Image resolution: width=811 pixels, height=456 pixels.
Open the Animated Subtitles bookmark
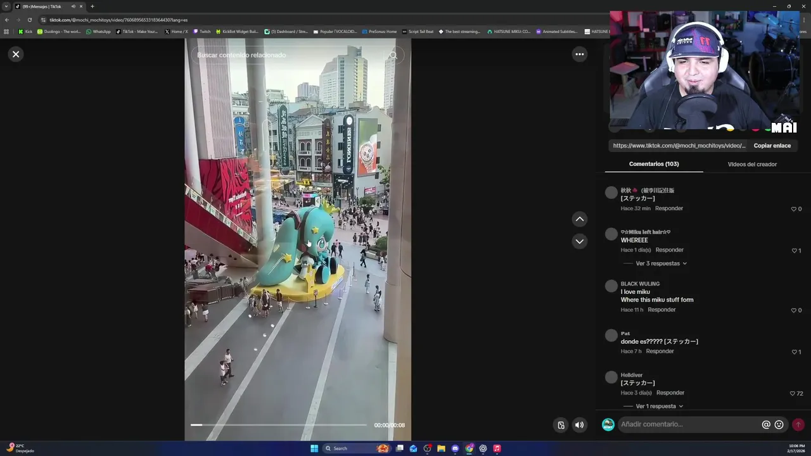557,31
